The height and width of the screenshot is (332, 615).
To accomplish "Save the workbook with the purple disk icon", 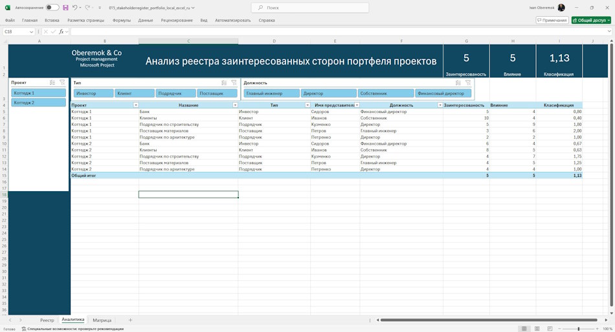I will tap(65, 8).
